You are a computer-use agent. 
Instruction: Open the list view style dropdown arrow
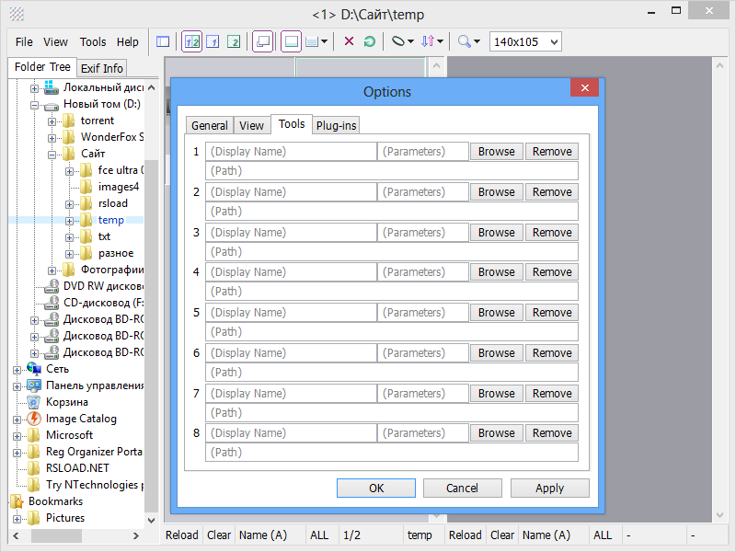324,41
